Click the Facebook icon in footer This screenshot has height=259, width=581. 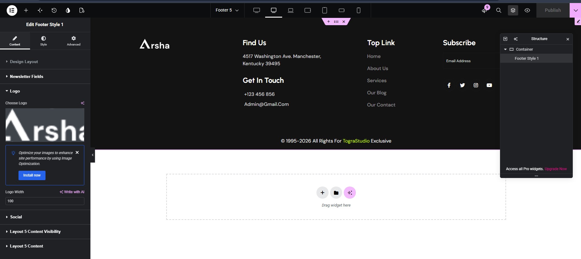(x=449, y=85)
